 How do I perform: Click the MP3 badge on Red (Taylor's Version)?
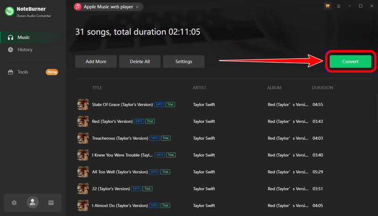pos(139,121)
